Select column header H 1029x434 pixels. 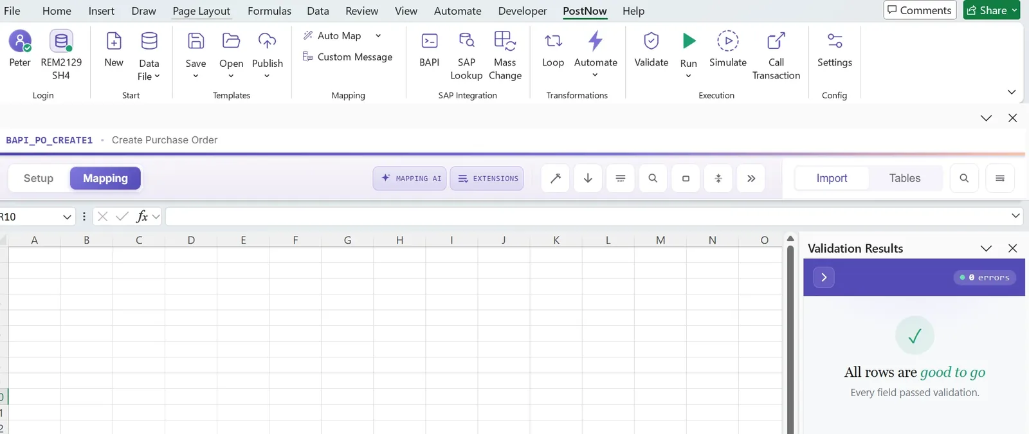tap(399, 240)
